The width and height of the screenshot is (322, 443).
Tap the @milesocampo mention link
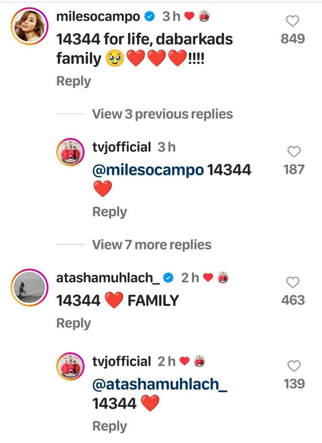[148, 170]
